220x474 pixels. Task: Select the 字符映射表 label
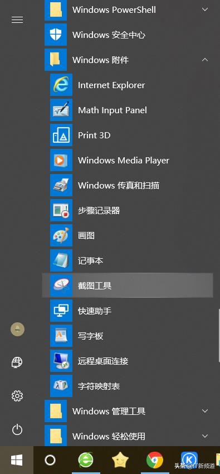click(99, 386)
